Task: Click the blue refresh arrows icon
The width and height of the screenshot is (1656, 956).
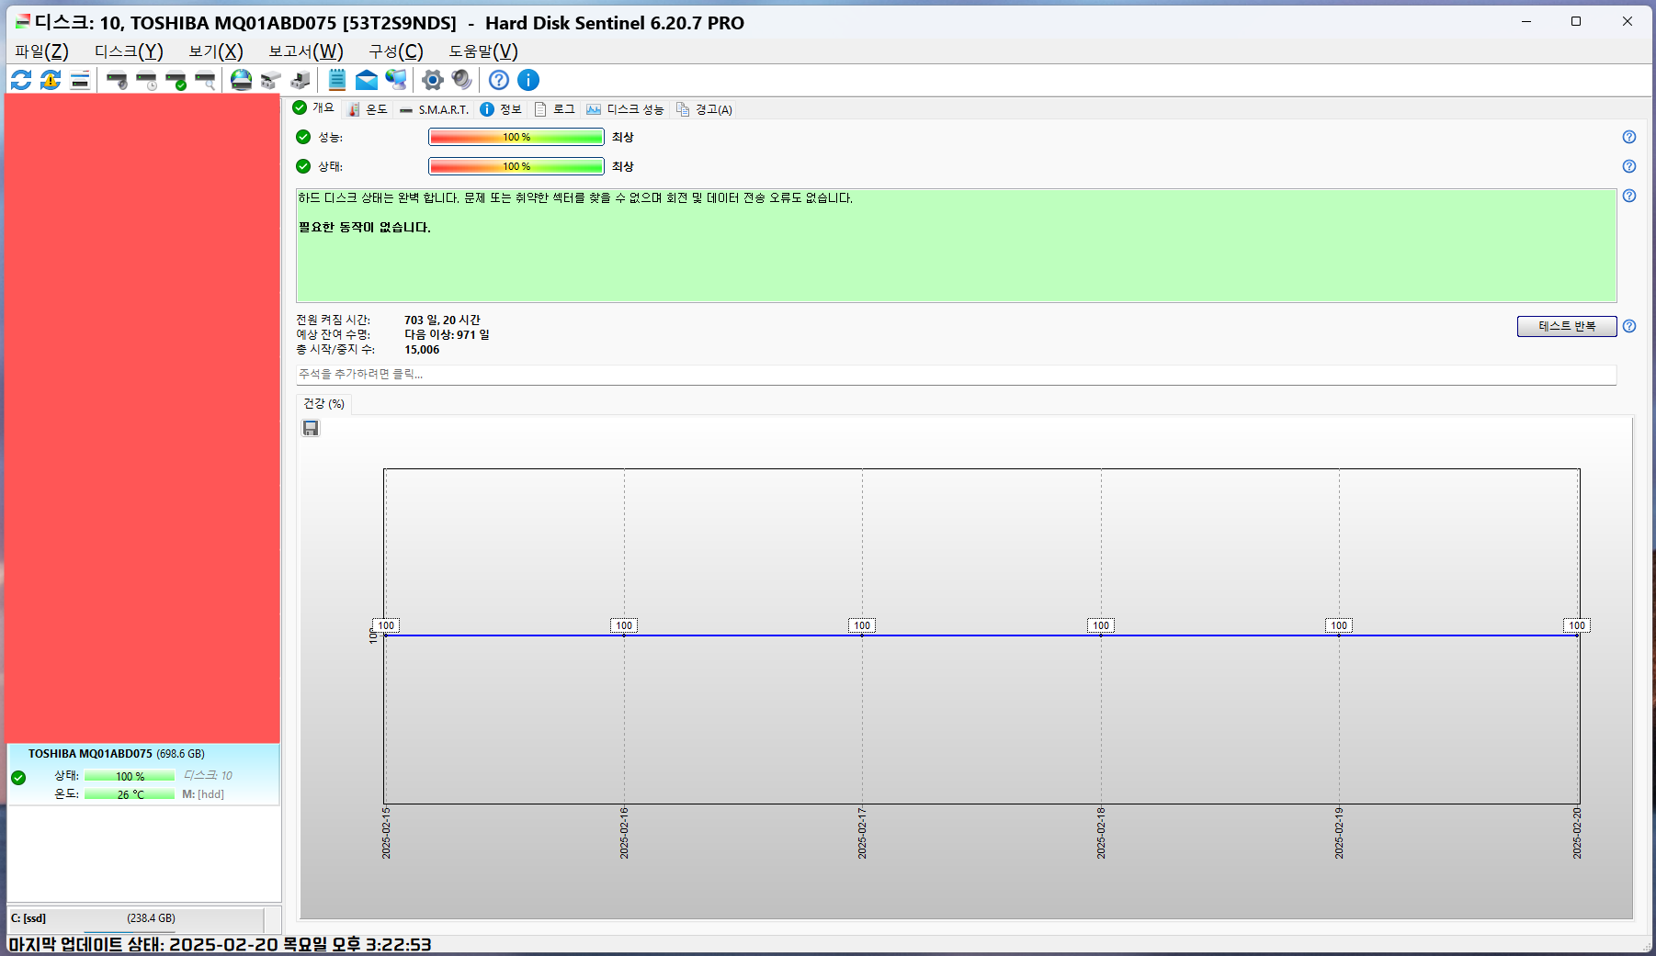Action: pyautogui.click(x=21, y=80)
